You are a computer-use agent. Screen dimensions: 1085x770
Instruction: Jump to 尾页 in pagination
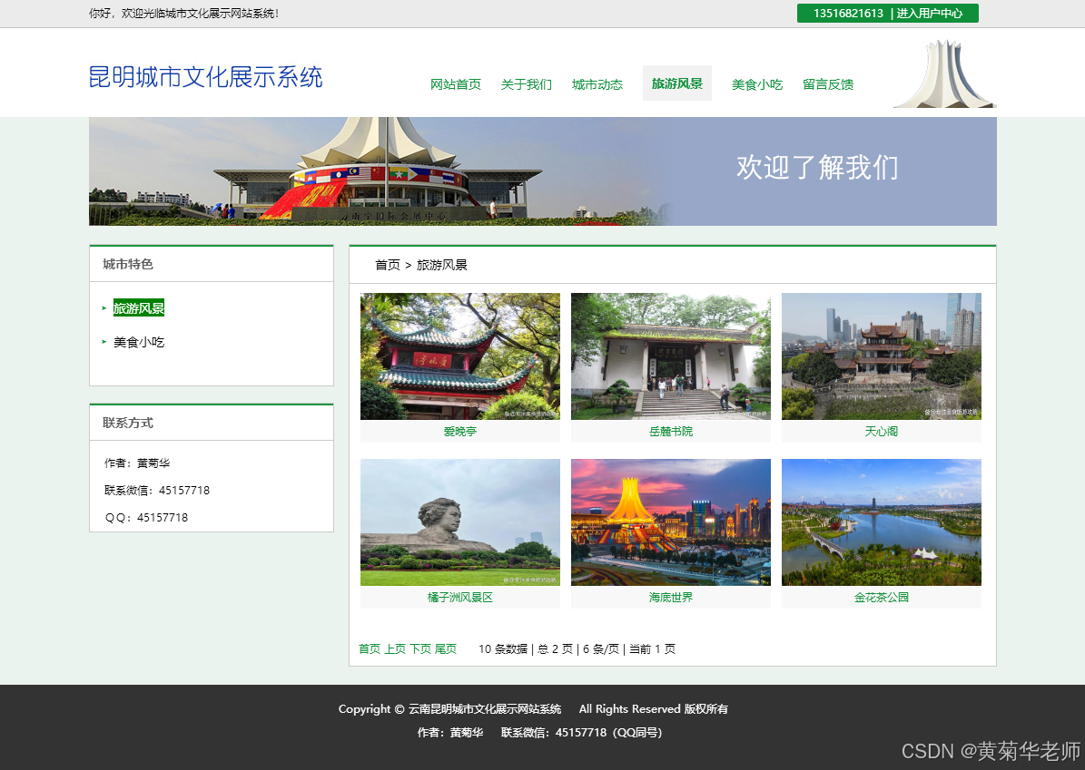tap(446, 649)
